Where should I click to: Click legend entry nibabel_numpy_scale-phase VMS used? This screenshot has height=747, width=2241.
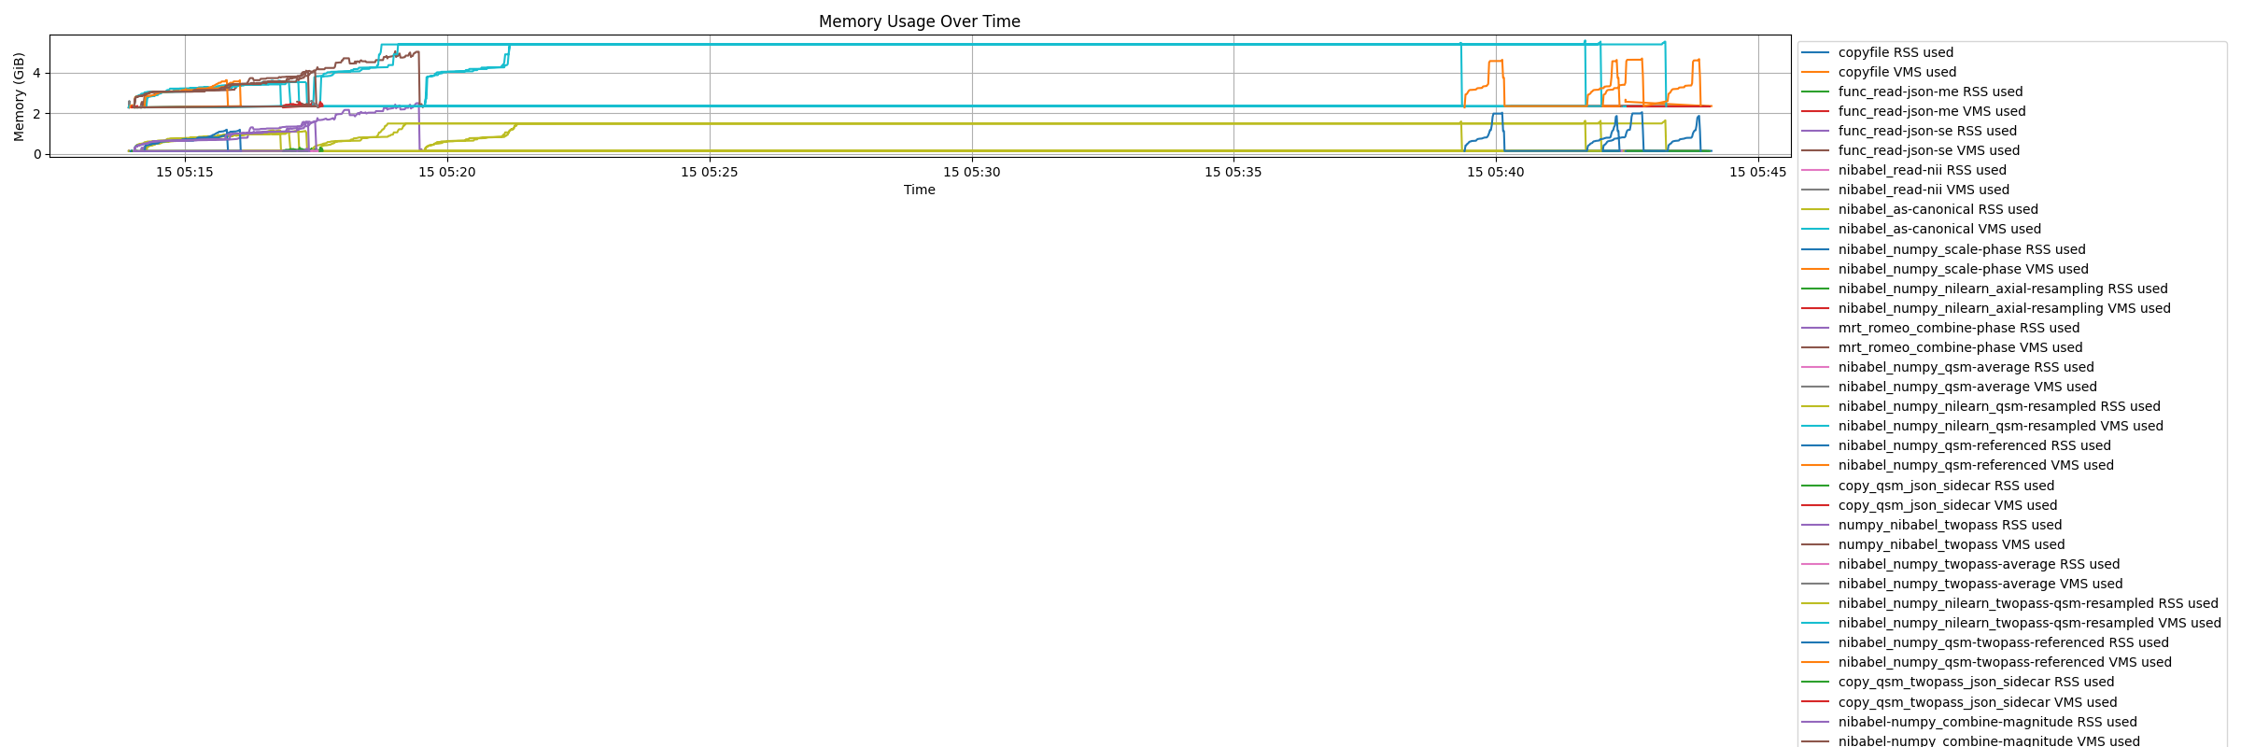point(1945,270)
